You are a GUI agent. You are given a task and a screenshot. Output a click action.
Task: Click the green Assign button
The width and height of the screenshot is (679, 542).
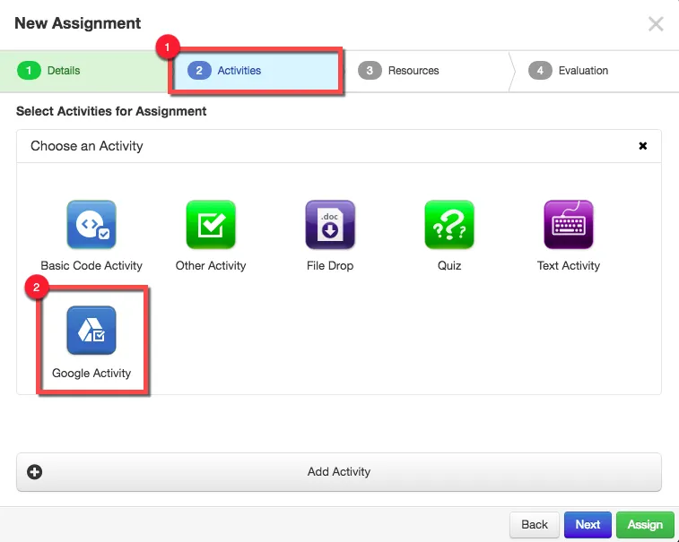pos(645,525)
